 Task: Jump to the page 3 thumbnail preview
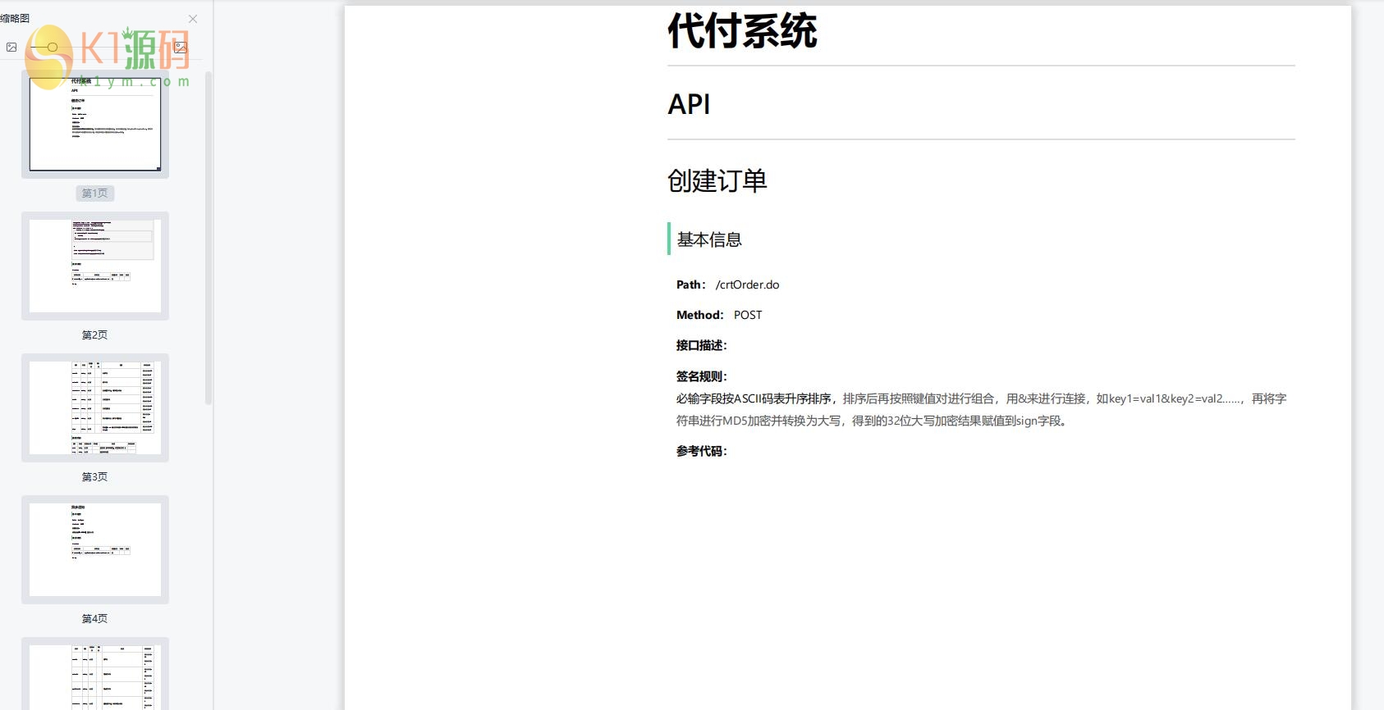pyautogui.click(x=95, y=407)
